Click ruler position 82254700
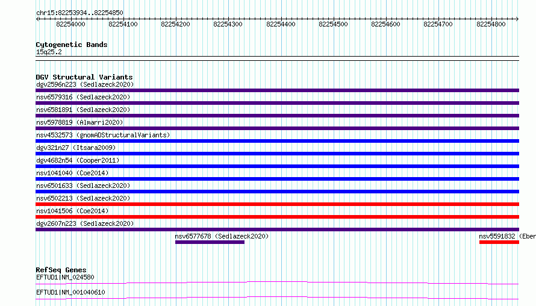 click(x=438, y=24)
